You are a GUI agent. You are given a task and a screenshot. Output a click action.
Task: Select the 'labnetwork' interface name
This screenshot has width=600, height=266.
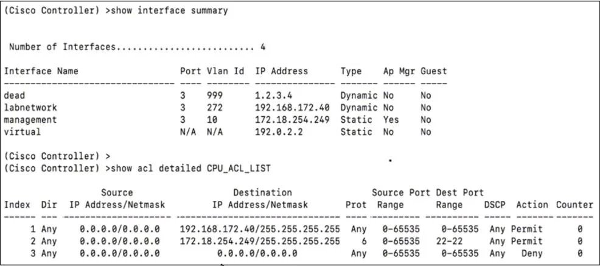[30, 108]
